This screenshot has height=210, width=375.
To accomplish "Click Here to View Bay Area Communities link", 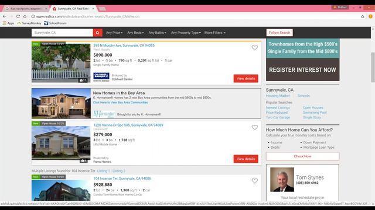I will coord(120,103).
